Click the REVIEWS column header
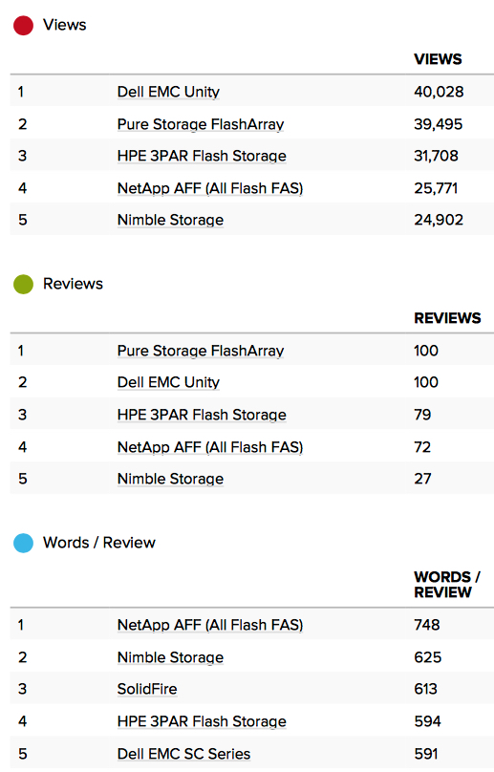The width and height of the screenshot is (494, 772). [447, 318]
